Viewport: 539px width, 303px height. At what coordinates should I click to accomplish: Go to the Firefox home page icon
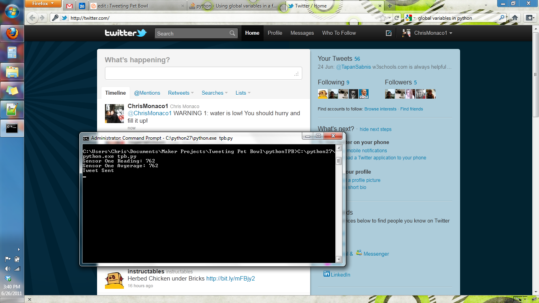click(515, 18)
